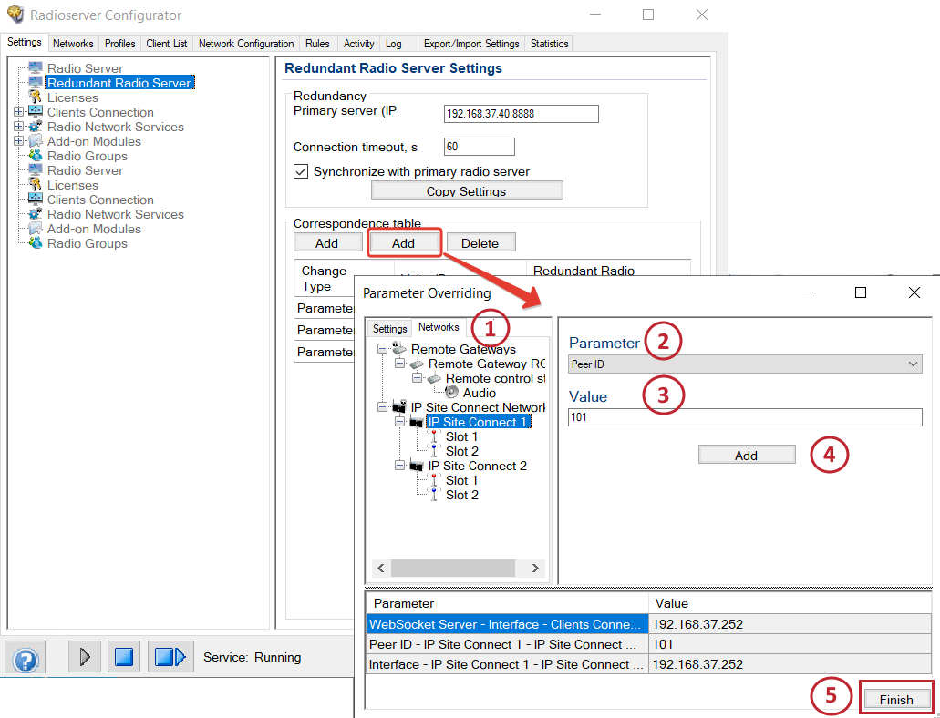Start the service with the play button
Viewport: 940px width, 718px height.
click(84, 657)
